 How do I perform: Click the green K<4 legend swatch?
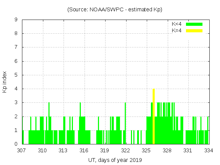point(194,24)
